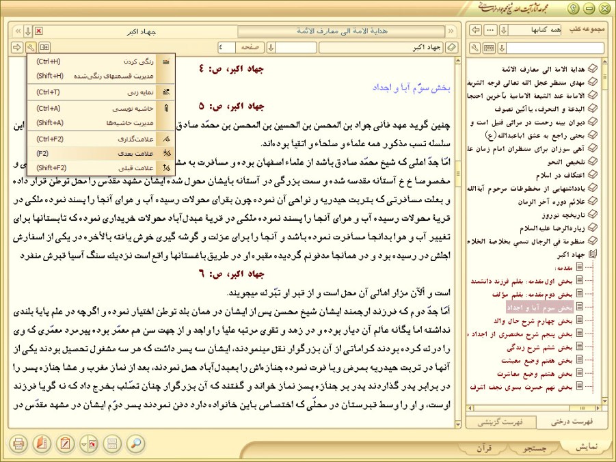
Task: Click the book icon next to اعتكاف در اسلام
Action: point(593,175)
